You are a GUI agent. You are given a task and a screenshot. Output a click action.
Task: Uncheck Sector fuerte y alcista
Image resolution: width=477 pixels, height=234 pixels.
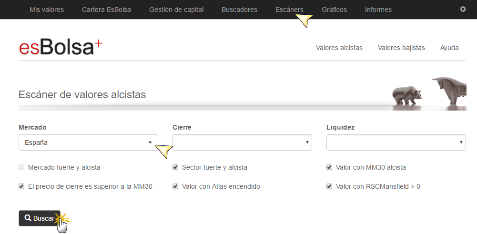point(175,167)
